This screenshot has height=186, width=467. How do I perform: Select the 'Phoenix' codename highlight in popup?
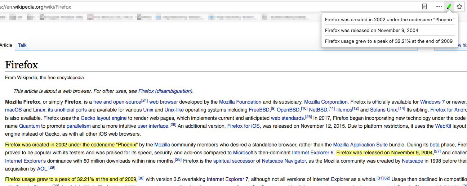pos(390,20)
